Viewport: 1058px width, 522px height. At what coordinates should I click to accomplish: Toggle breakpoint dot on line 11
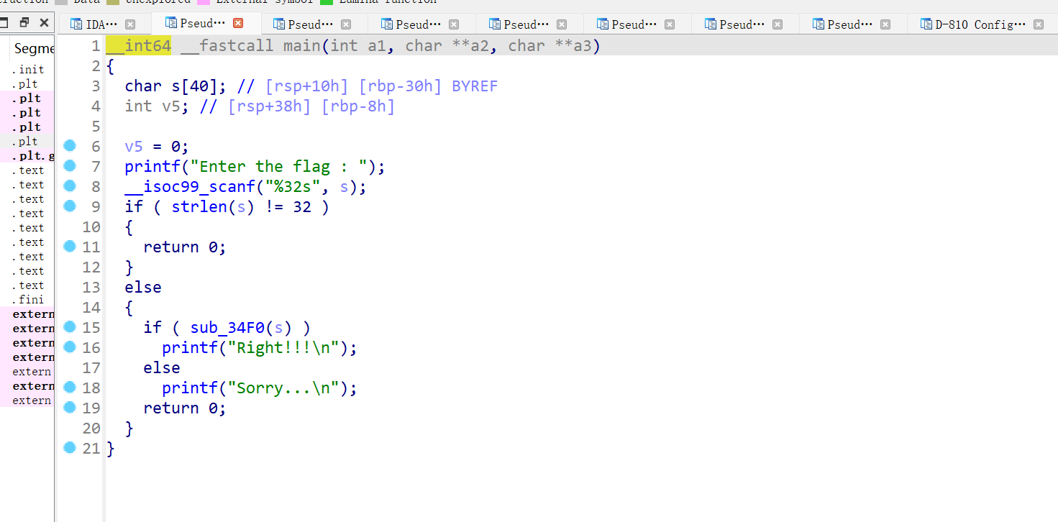pos(70,247)
